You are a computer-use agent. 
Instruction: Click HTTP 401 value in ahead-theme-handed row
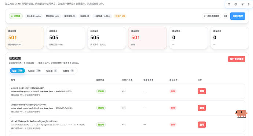pos(124,108)
